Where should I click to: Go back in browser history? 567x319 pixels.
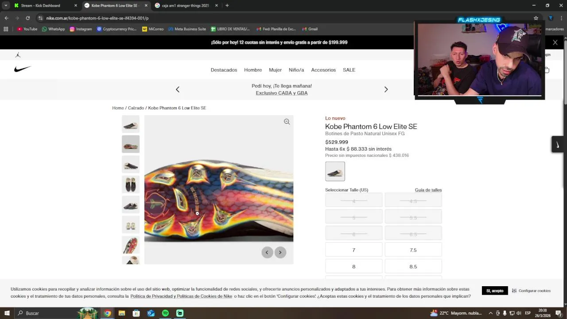[6, 18]
